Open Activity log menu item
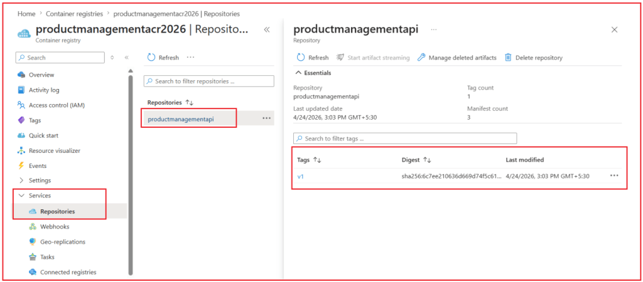The height and width of the screenshot is (282, 643). (43, 90)
